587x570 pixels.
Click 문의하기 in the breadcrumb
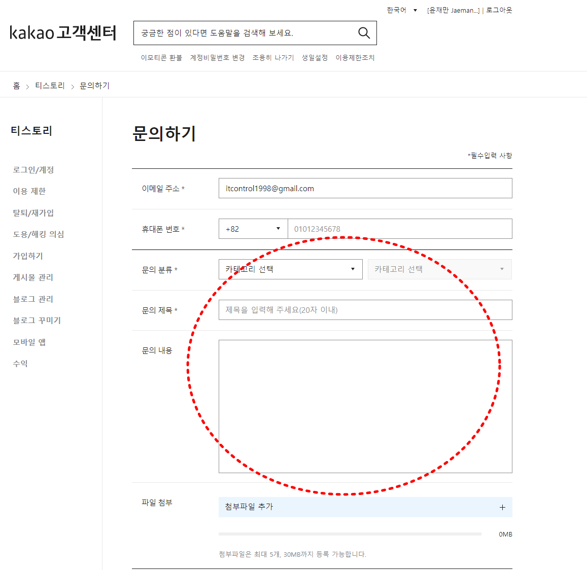(95, 86)
